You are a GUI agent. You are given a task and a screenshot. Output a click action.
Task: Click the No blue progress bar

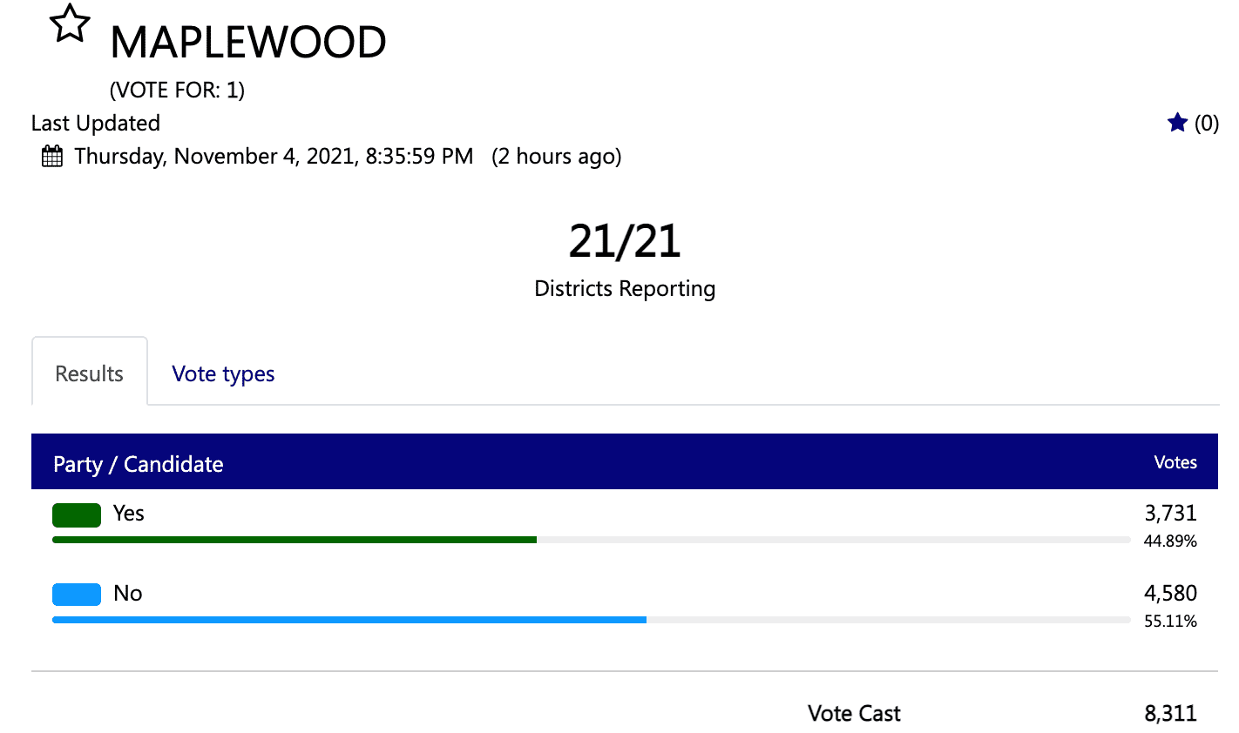click(349, 620)
